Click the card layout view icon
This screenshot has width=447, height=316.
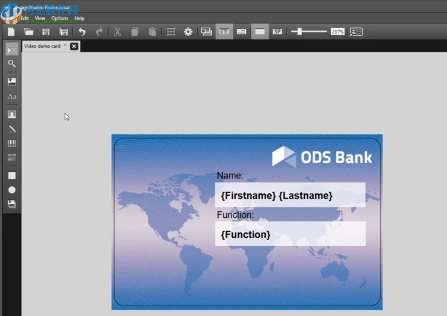(206, 31)
